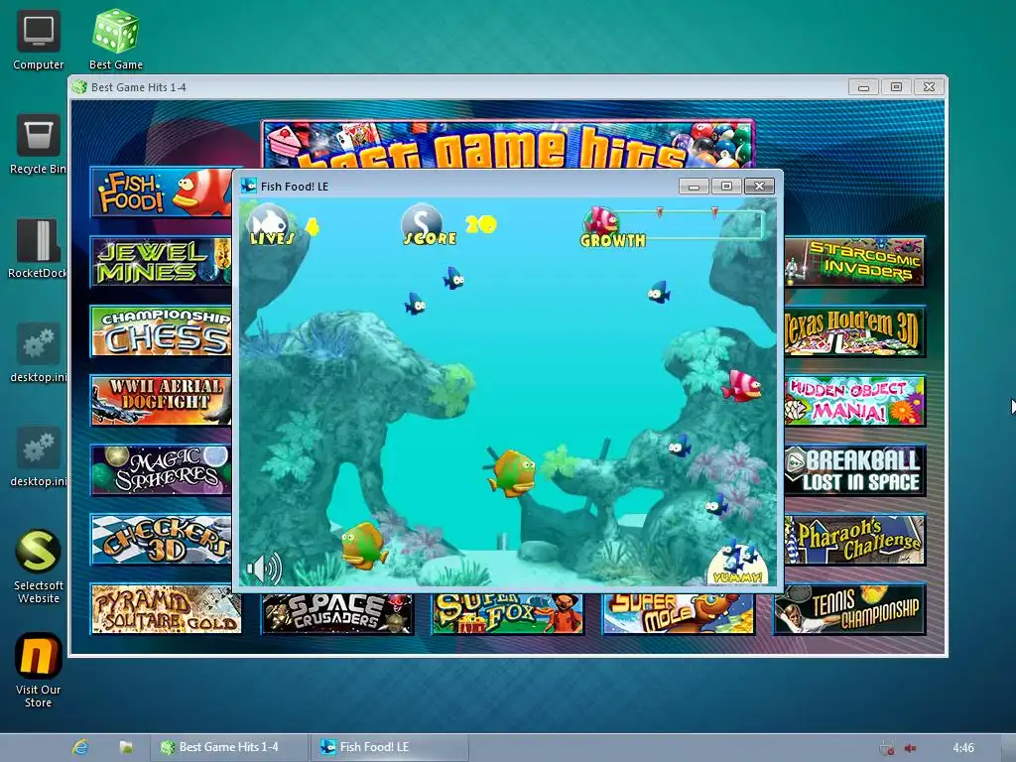Select the upper desktop.ini file icon
This screenshot has height=762, width=1016.
pyautogui.click(x=39, y=352)
